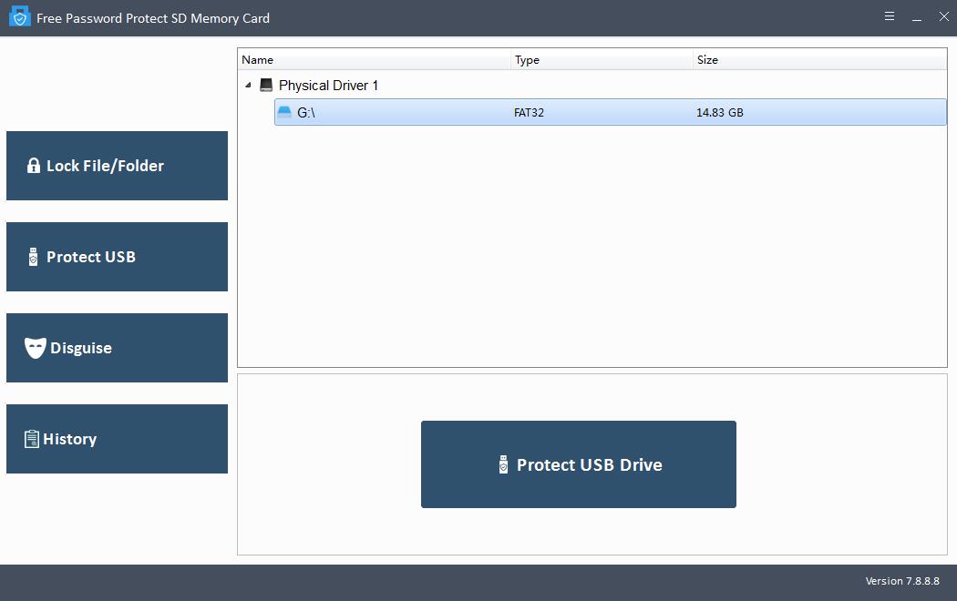Click the mask icon on Disguise
Image resolution: width=957 pixels, height=601 pixels.
35,348
